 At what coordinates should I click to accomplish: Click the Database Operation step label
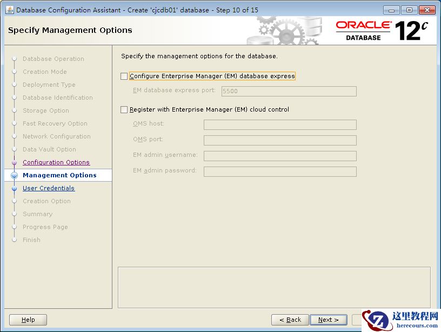pyautogui.click(x=54, y=59)
